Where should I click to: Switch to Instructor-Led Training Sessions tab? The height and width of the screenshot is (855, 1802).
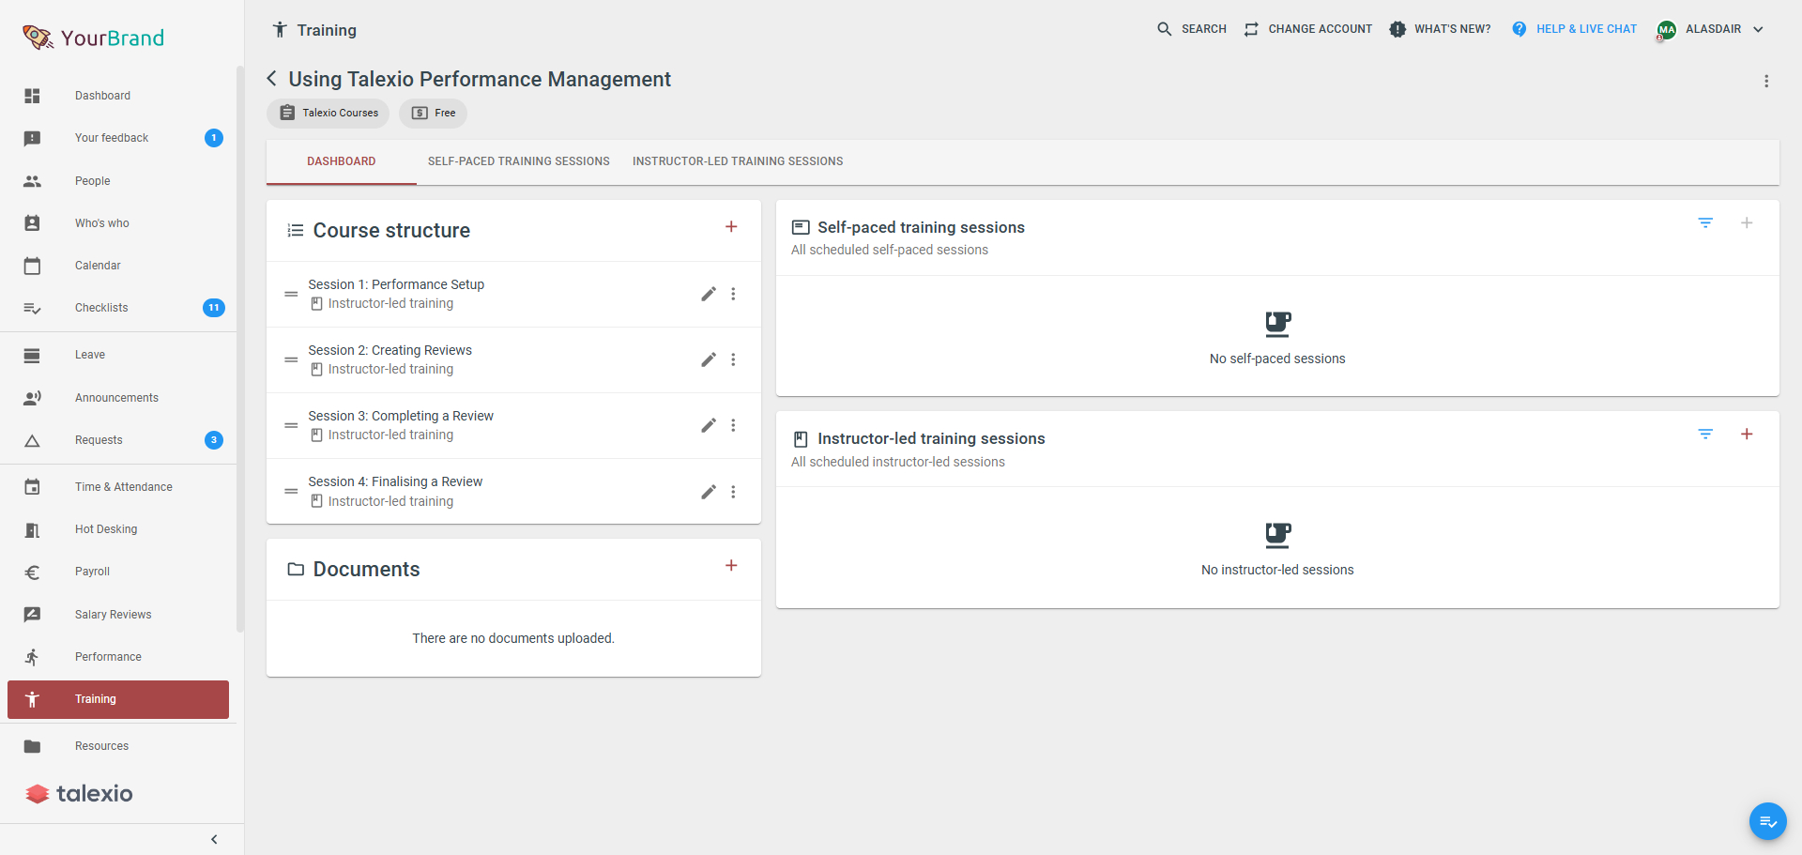738,161
